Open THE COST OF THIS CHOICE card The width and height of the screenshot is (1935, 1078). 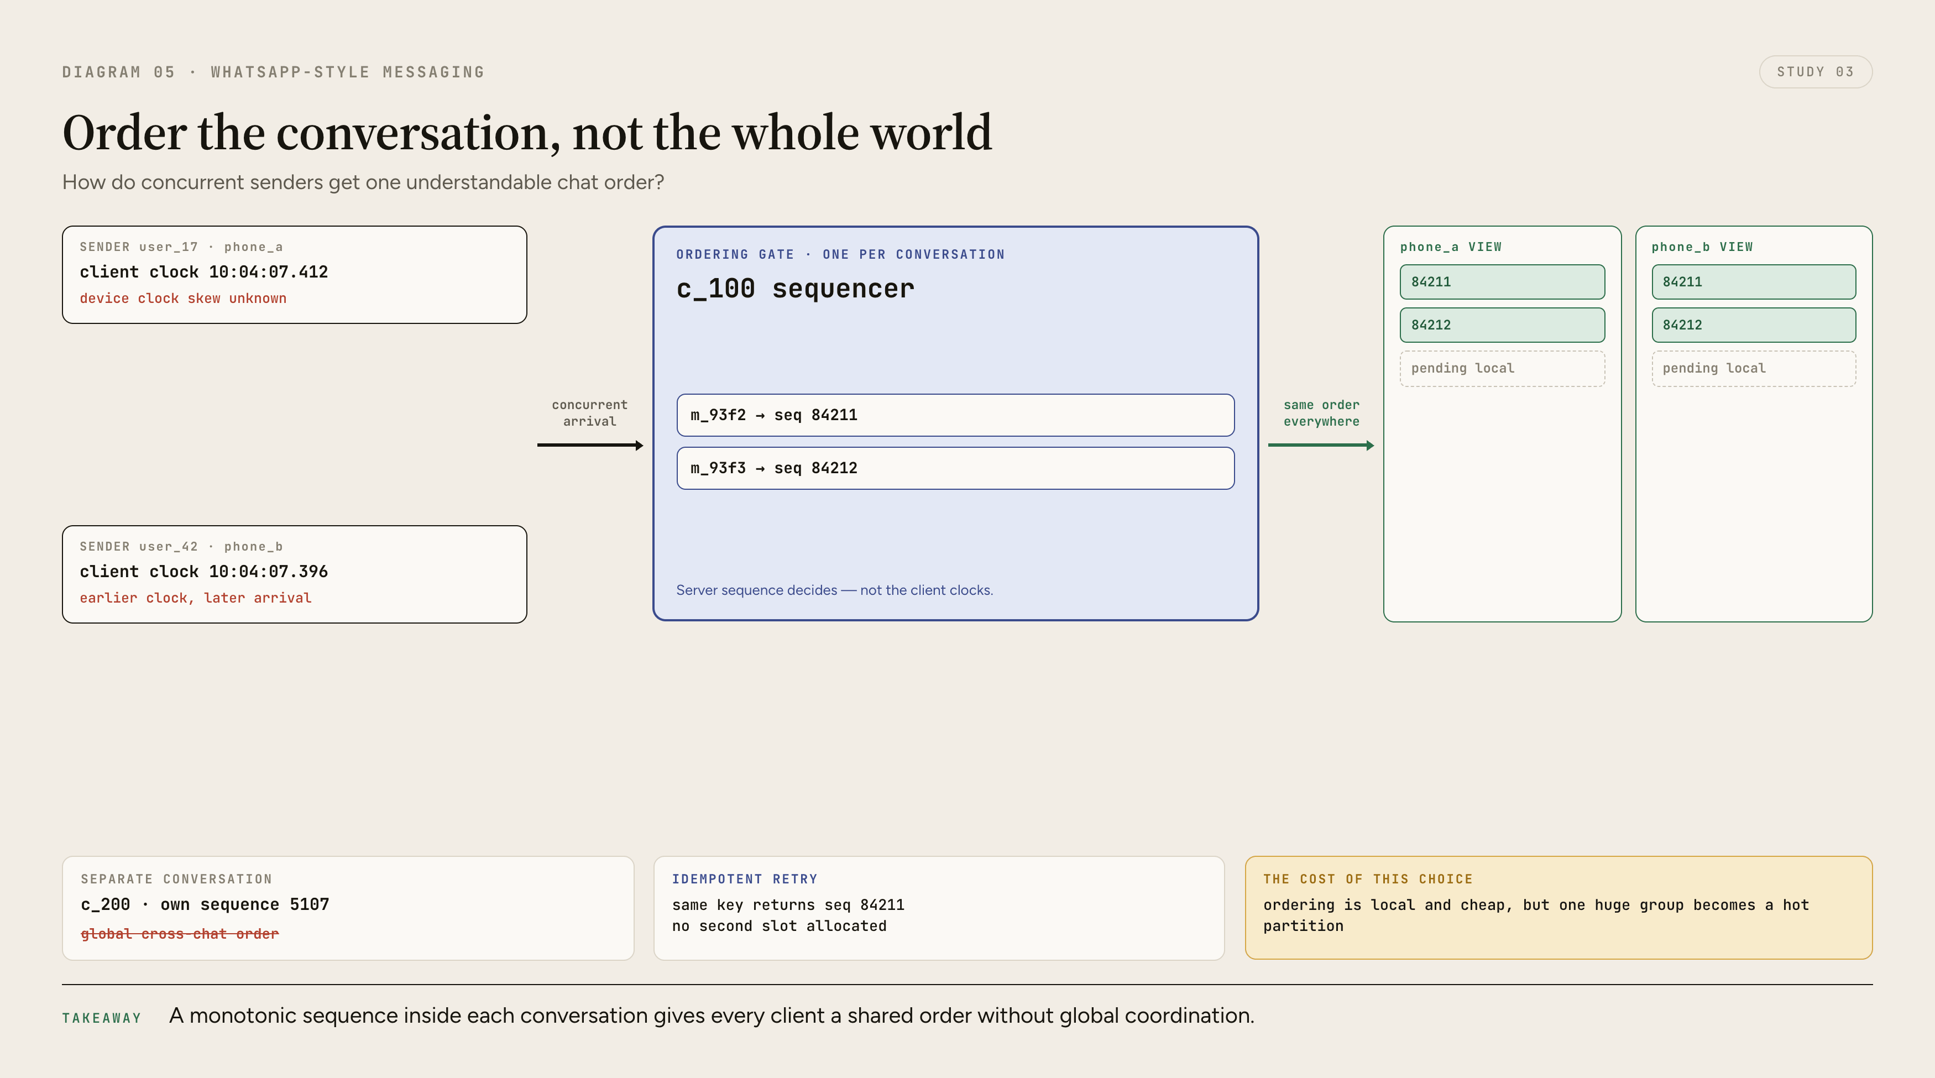point(1559,908)
